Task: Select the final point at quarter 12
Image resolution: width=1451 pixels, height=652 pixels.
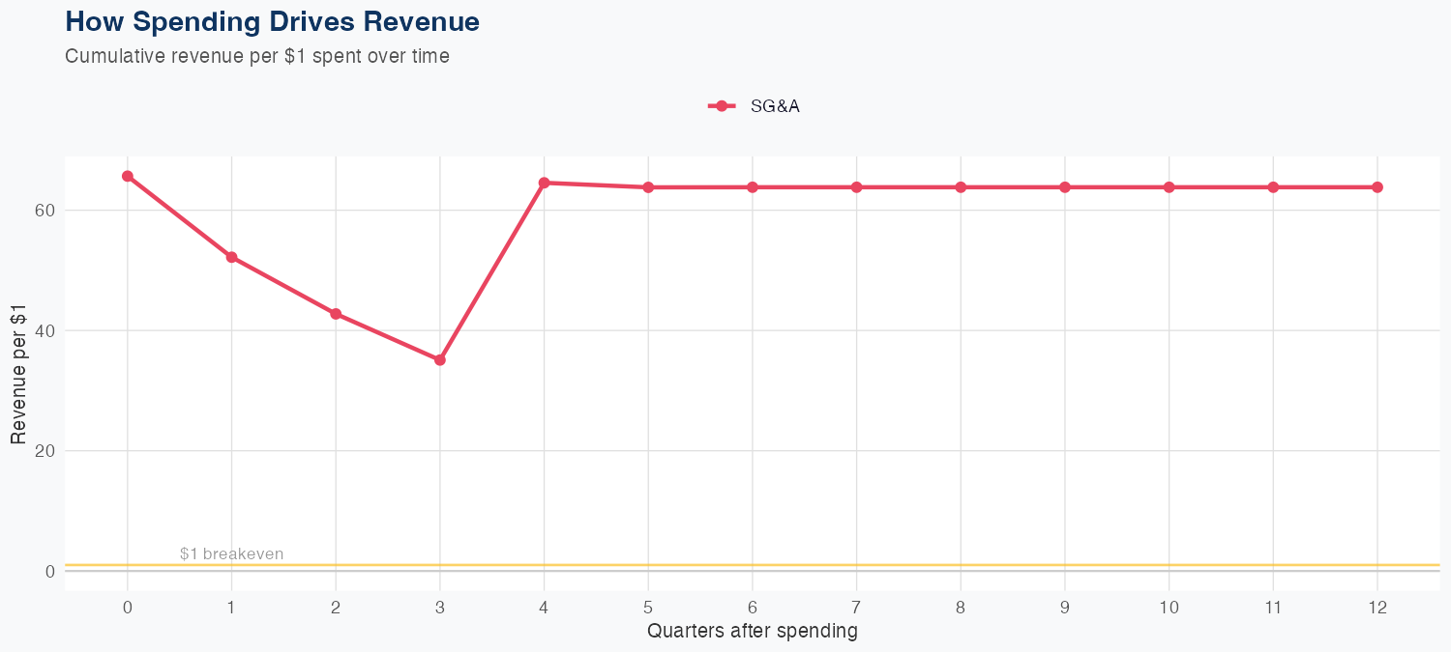Action: 1377,187
